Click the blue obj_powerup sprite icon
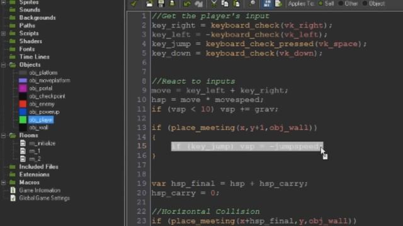 23,112
